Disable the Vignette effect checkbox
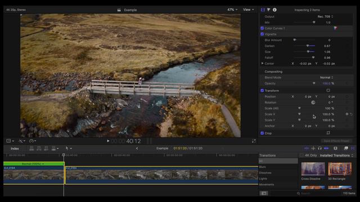 click(262, 34)
